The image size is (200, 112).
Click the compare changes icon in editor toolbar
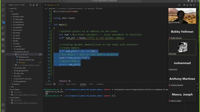(x=191, y=5)
